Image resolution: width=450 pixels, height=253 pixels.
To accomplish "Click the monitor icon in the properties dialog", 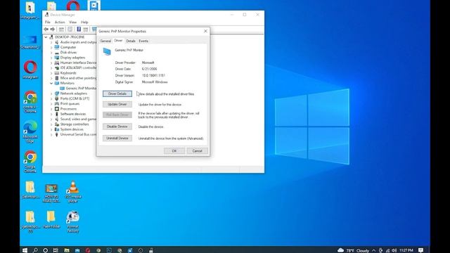I will click(x=107, y=51).
